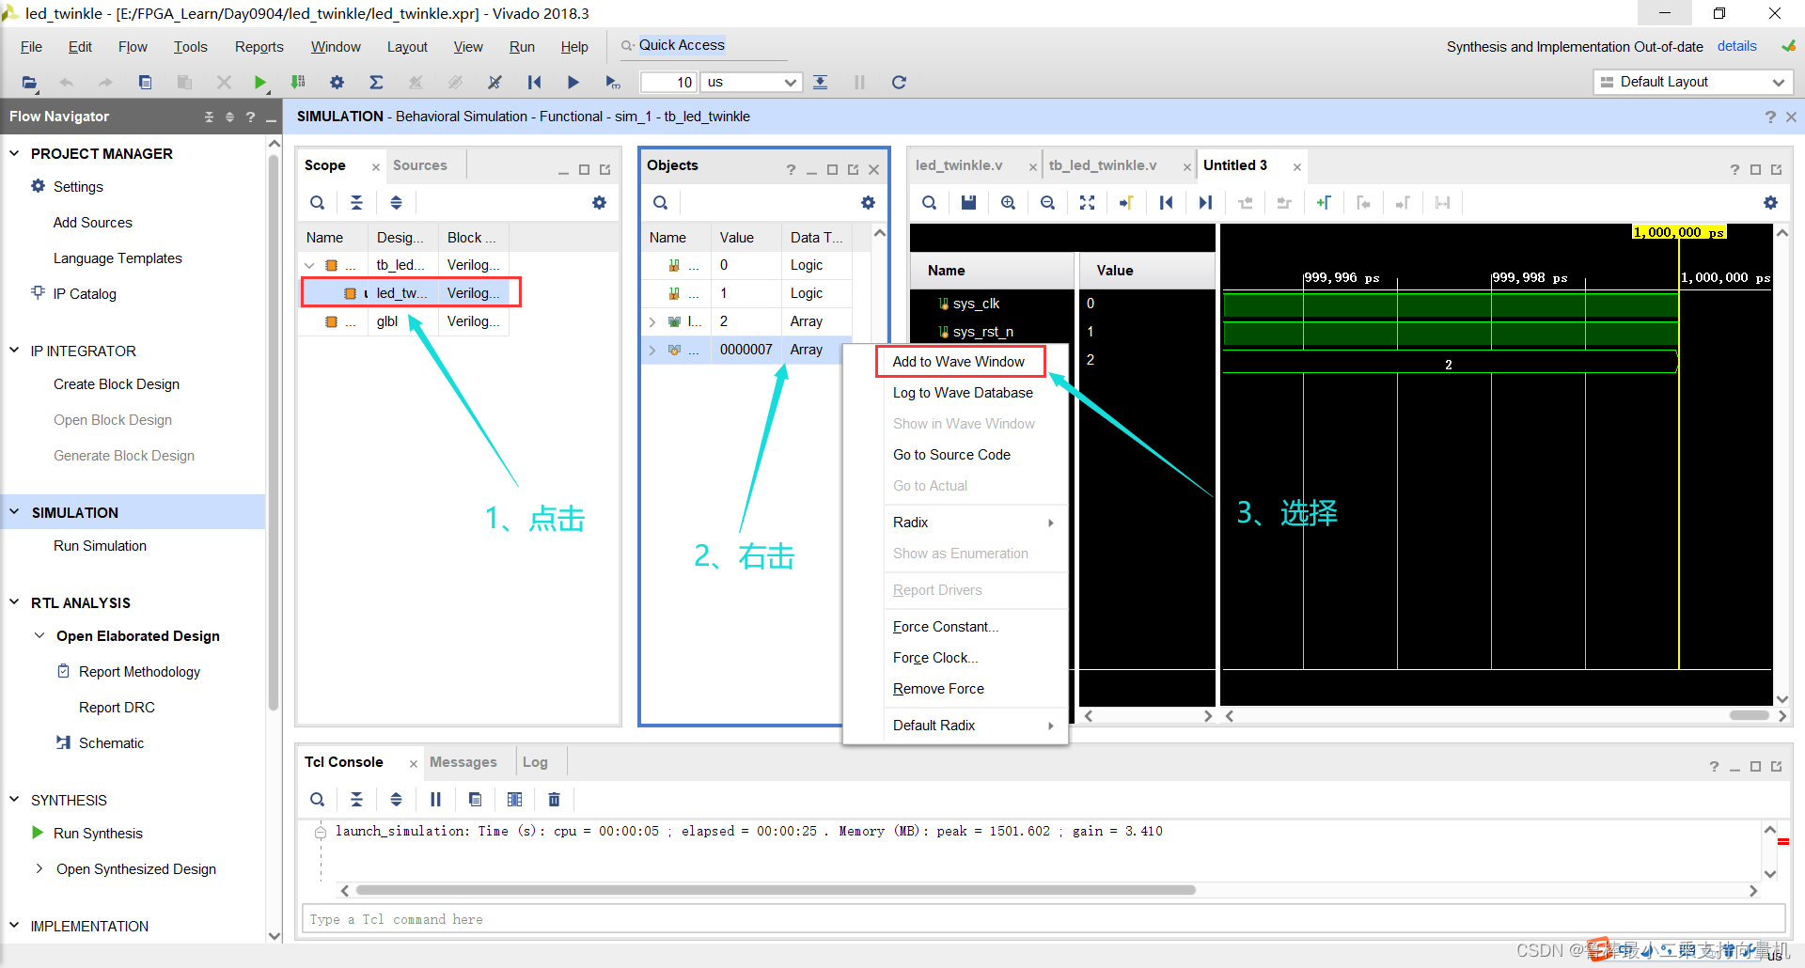This screenshot has width=1805, height=968.
Task: Switch to the Messages tab
Action: pos(463,762)
